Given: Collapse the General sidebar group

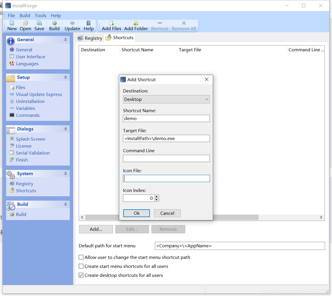Looking at the screenshot, I should click(66, 40).
